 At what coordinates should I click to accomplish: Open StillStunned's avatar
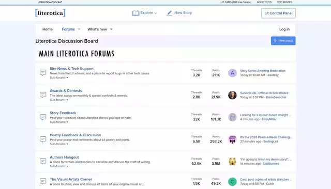(x=232, y=162)
